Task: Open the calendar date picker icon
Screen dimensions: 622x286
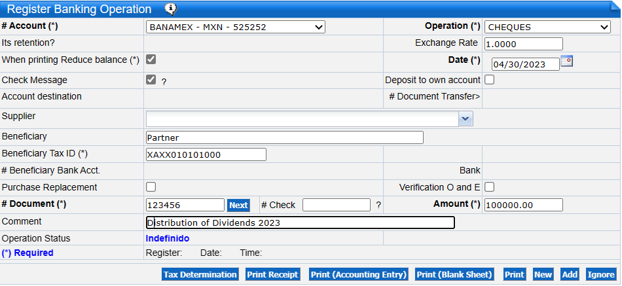Action: [x=567, y=61]
